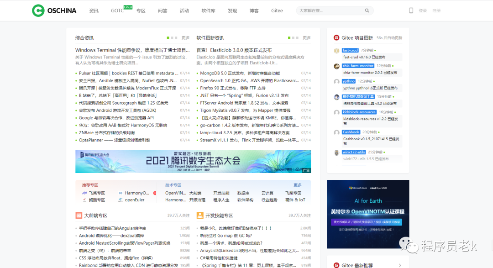Click the 飞桨专区 icon in 推荐专区

[84, 193]
